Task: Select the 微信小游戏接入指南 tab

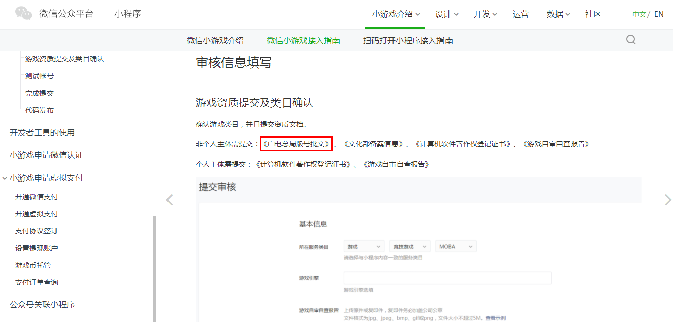Action: (303, 40)
